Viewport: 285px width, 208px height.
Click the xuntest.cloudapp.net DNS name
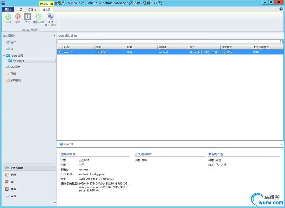(92, 174)
